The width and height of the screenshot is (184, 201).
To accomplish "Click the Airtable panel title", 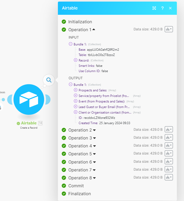I will click(x=70, y=8).
